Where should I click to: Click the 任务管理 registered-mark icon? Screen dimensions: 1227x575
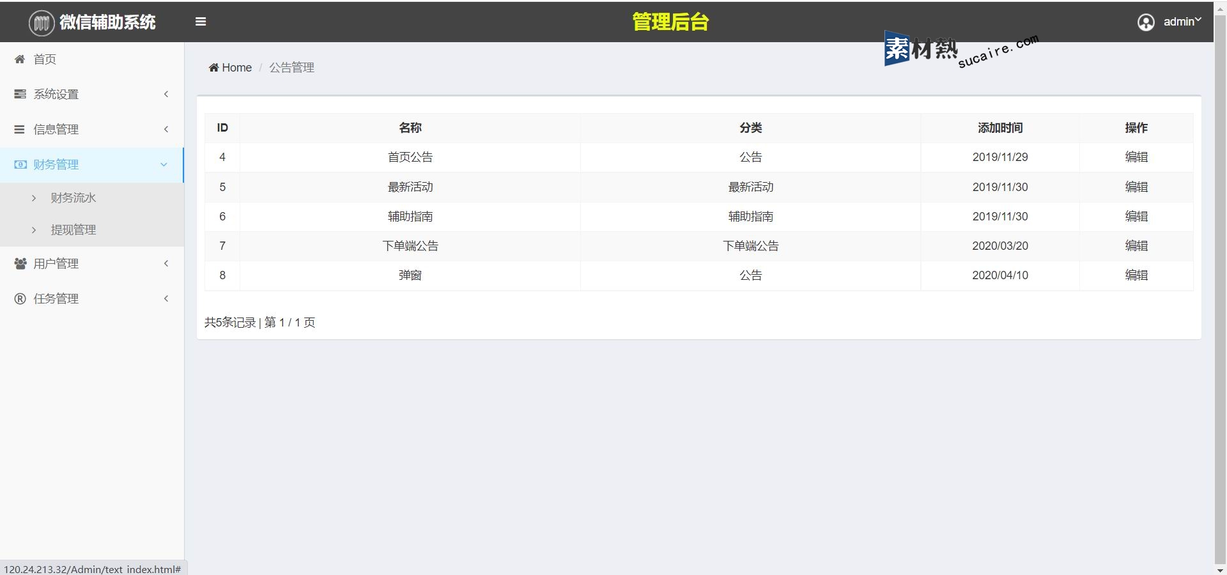20,299
